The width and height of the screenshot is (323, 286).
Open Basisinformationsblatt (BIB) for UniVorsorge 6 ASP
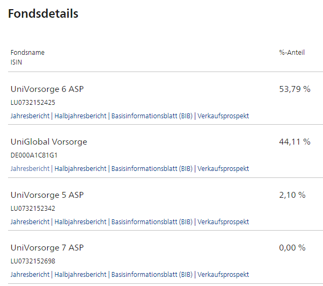tap(152, 116)
